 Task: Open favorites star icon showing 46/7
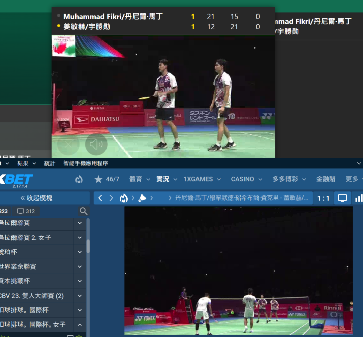[x=107, y=179]
